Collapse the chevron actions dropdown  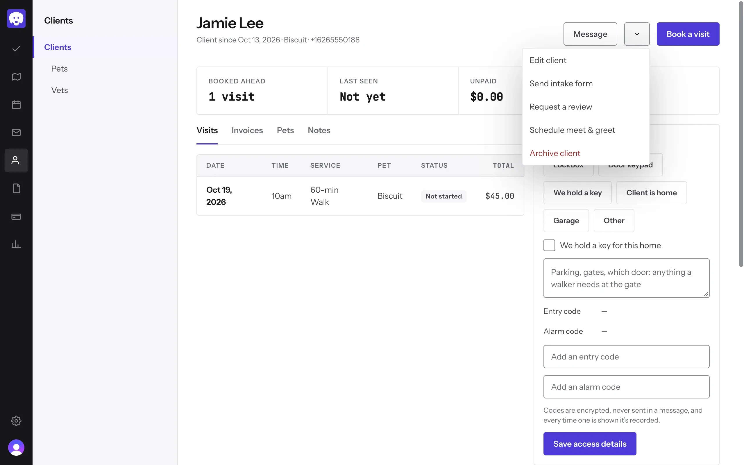point(637,34)
